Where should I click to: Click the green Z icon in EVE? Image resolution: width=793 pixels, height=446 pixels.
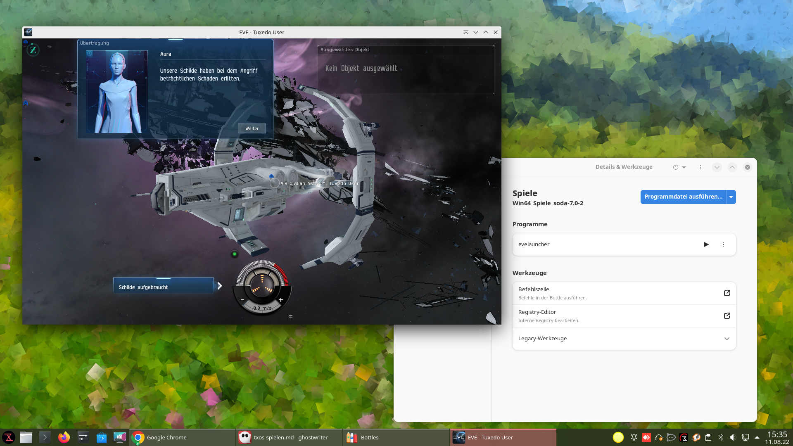coord(33,50)
